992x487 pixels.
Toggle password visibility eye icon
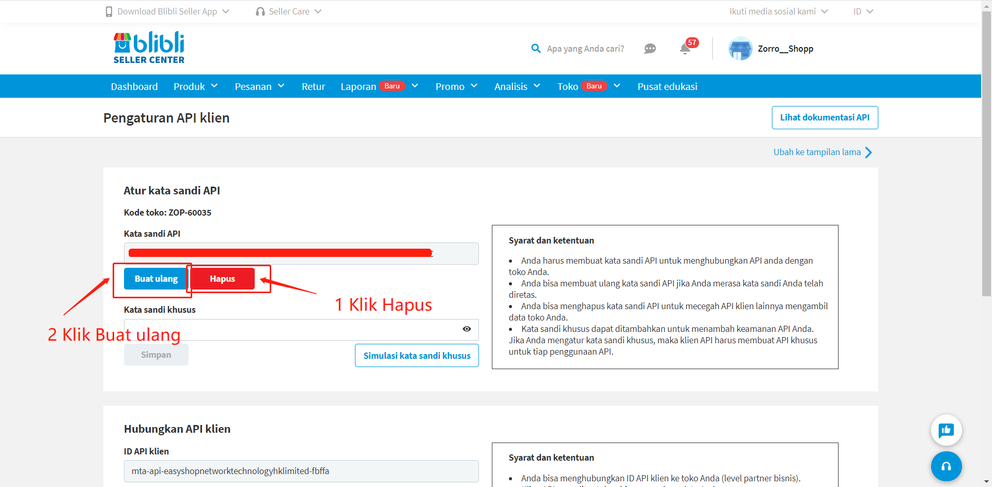tap(467, 329)
